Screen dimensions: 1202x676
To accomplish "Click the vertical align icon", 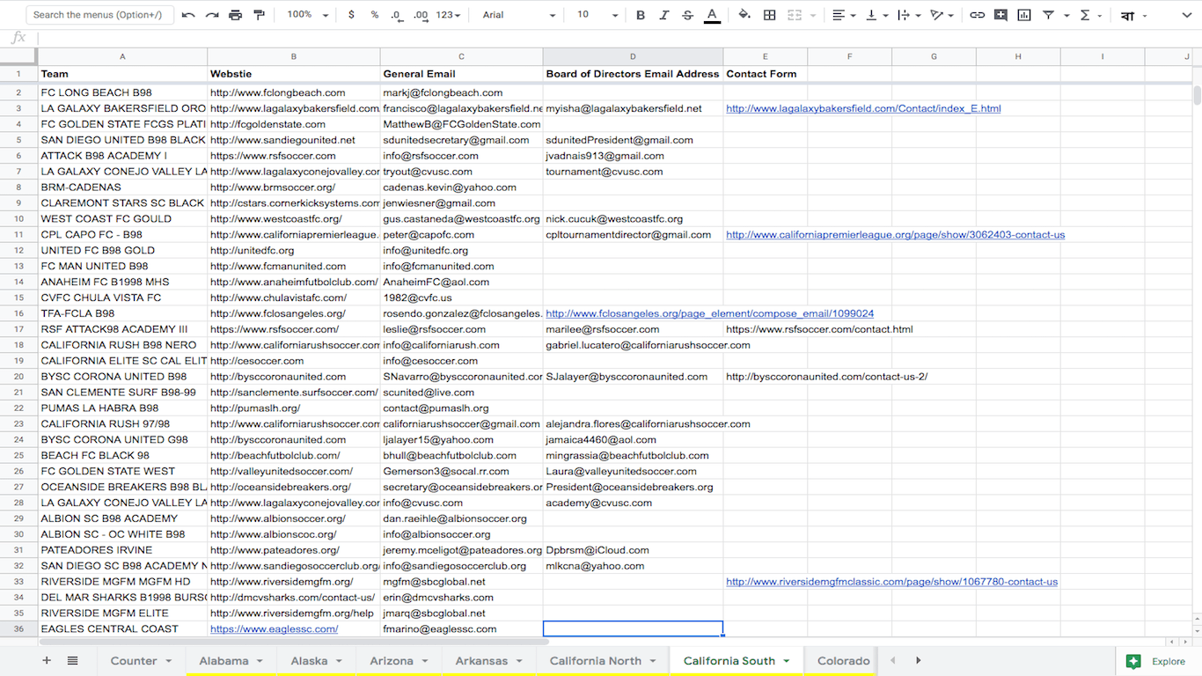I will [x=871, y=15].
